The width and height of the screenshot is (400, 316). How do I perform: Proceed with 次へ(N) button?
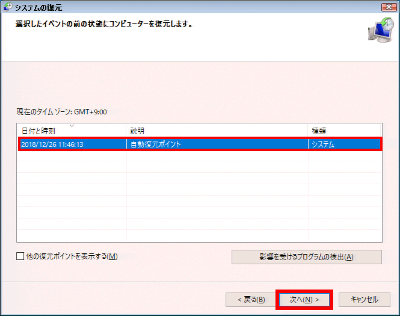(304, 299)
